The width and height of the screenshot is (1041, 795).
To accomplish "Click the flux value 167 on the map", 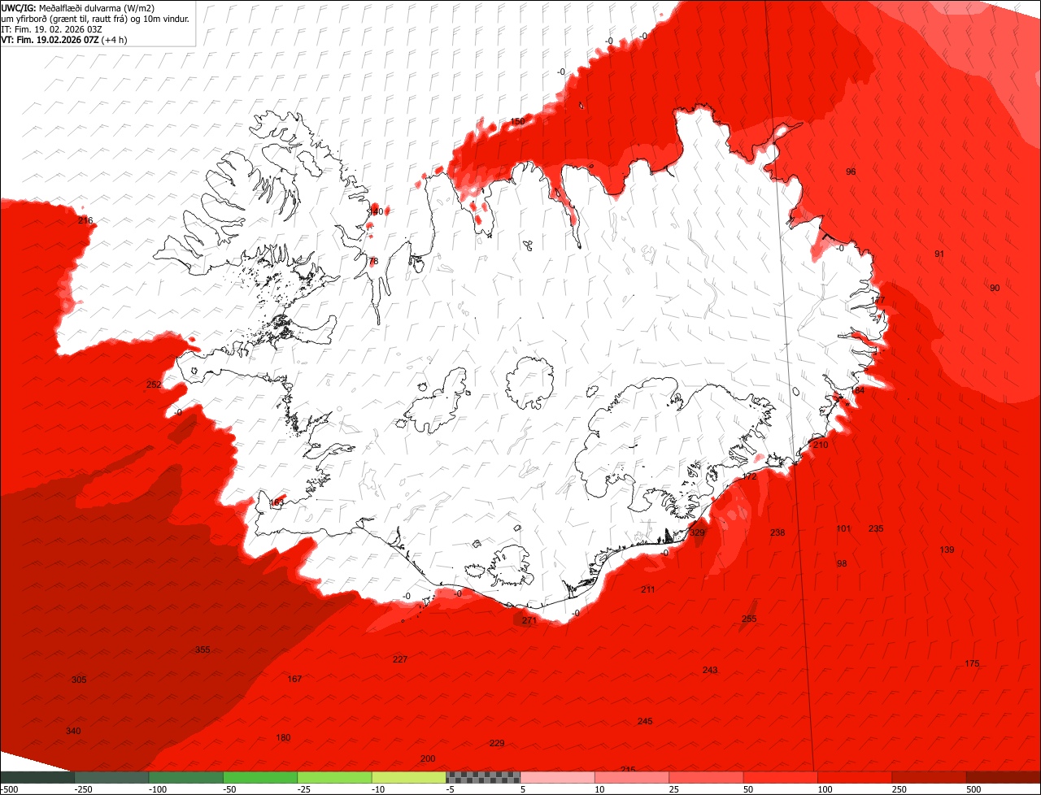I will click(x=294, y=679).
